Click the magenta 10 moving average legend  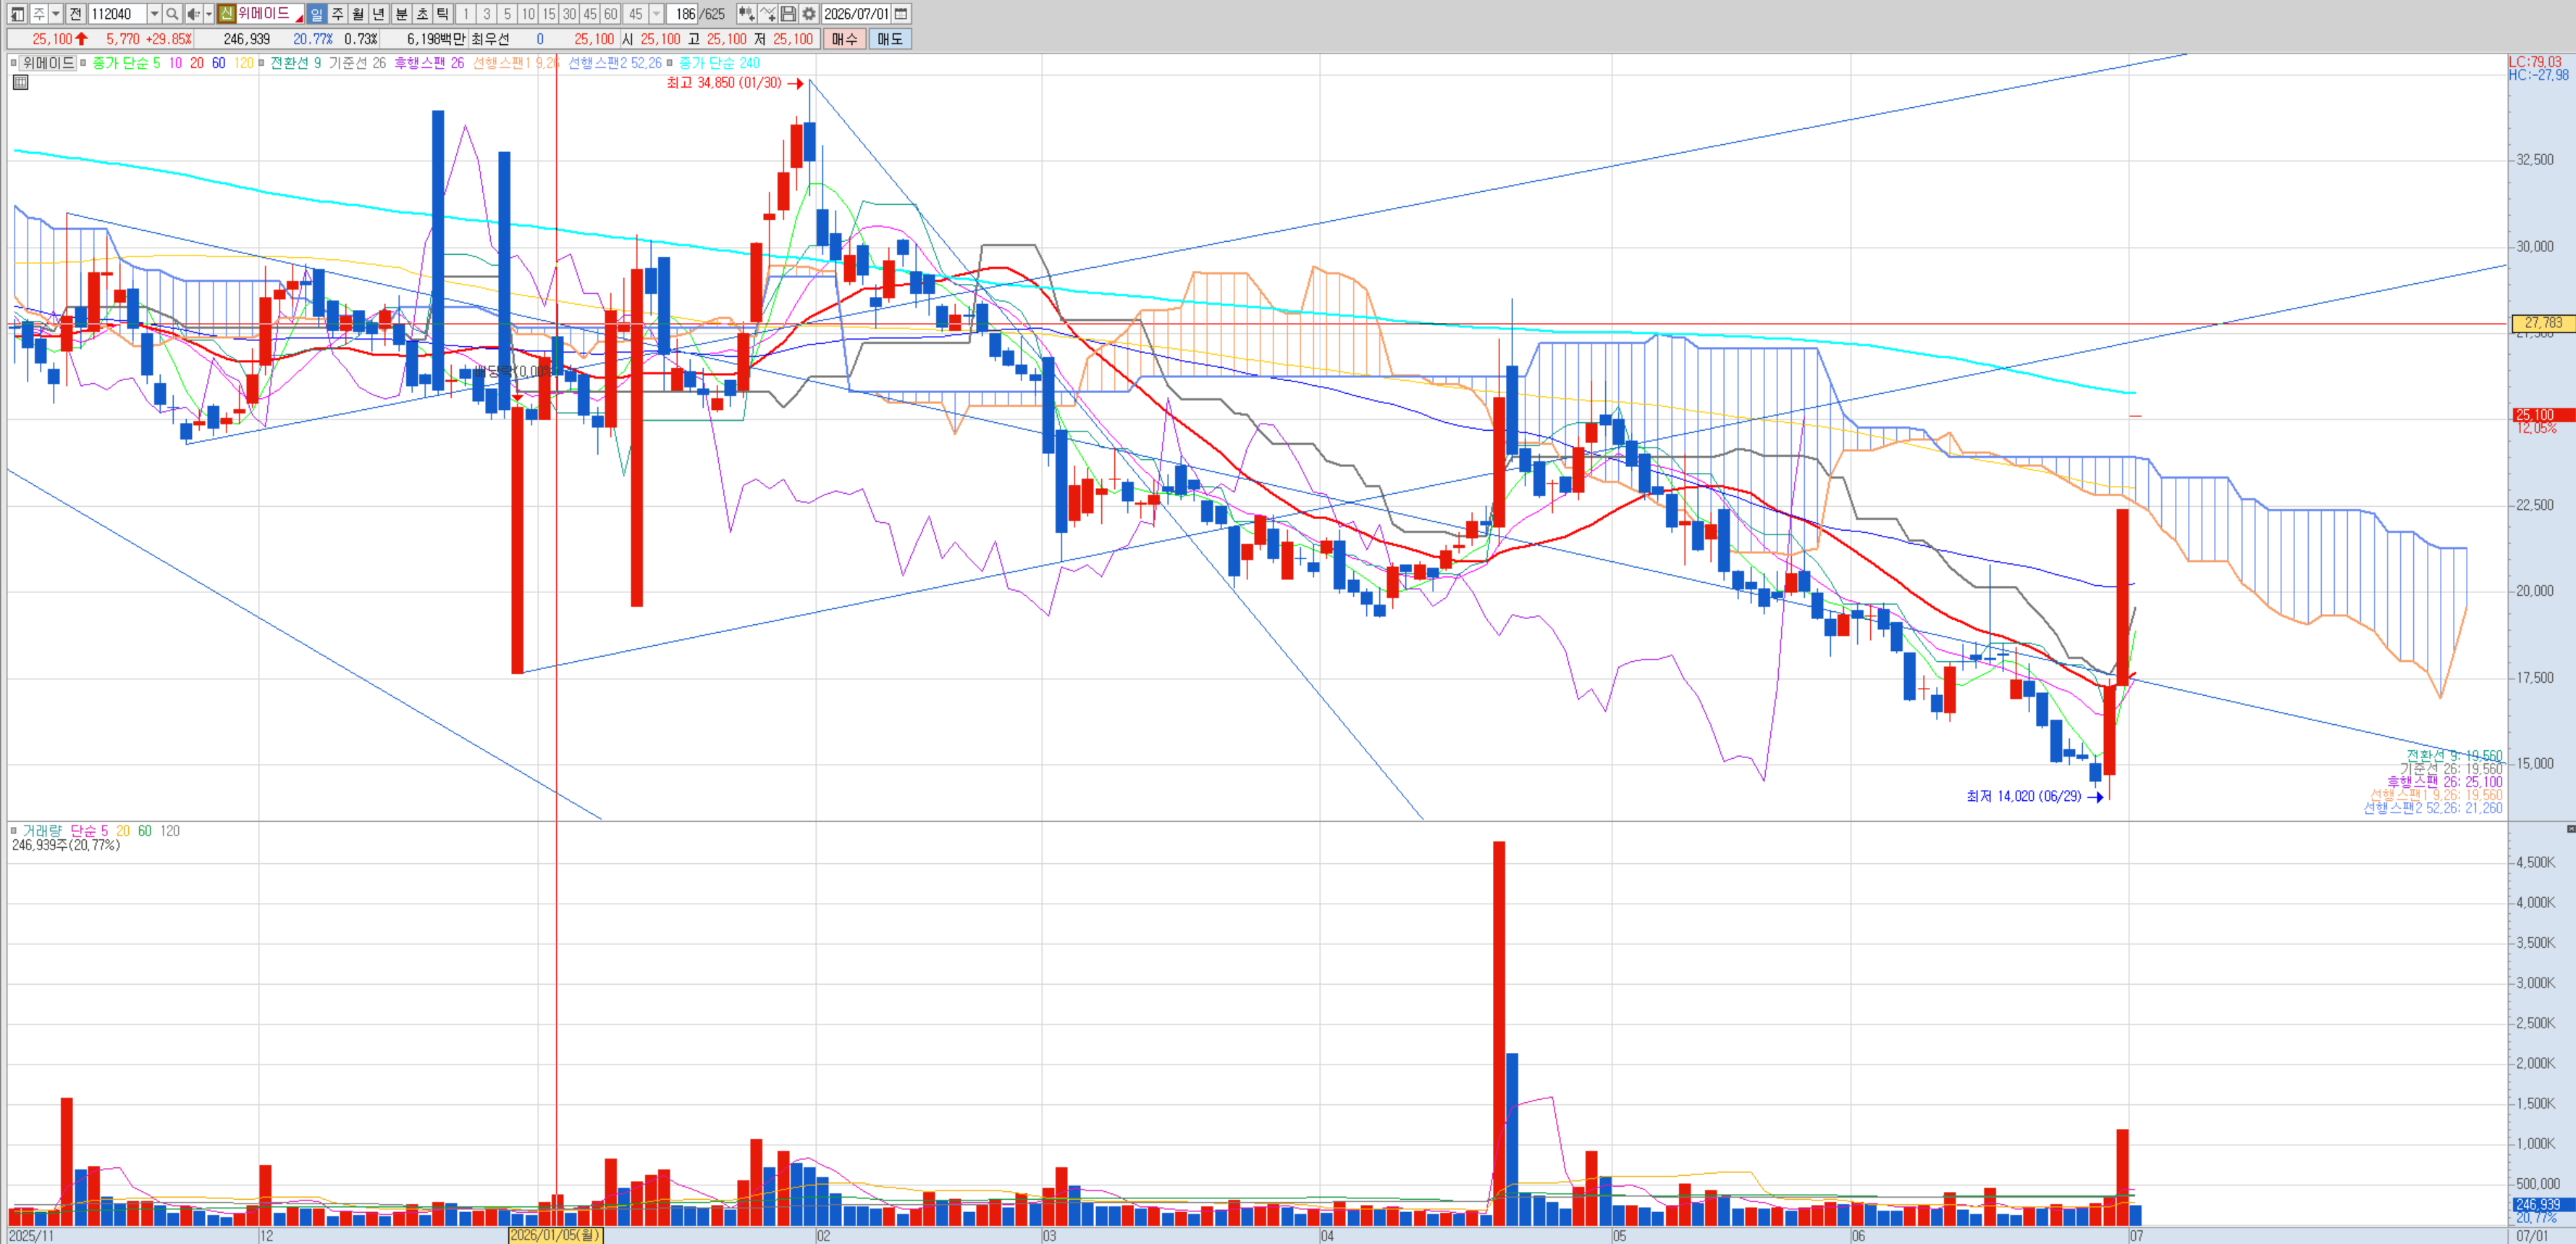[175, 63]
